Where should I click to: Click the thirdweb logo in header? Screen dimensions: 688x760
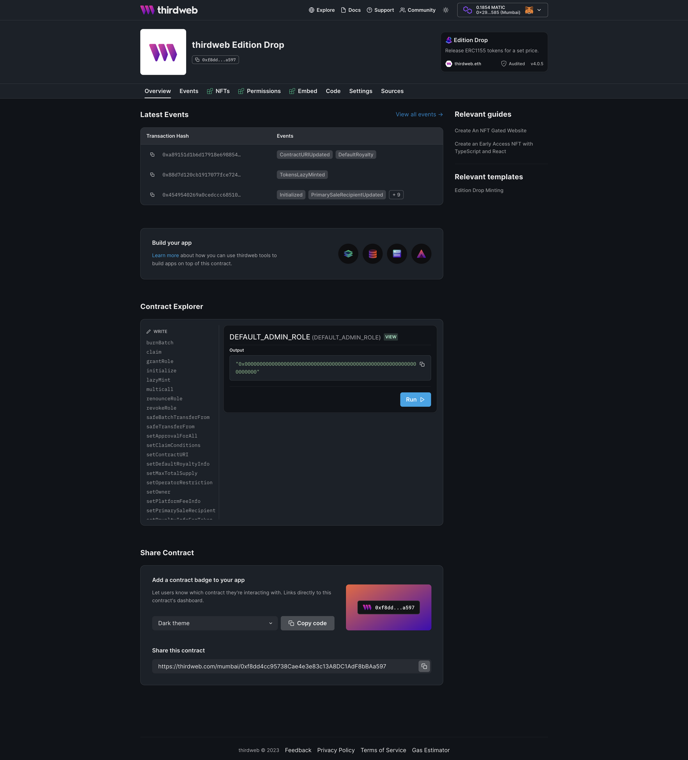click(x=169, y=10)
